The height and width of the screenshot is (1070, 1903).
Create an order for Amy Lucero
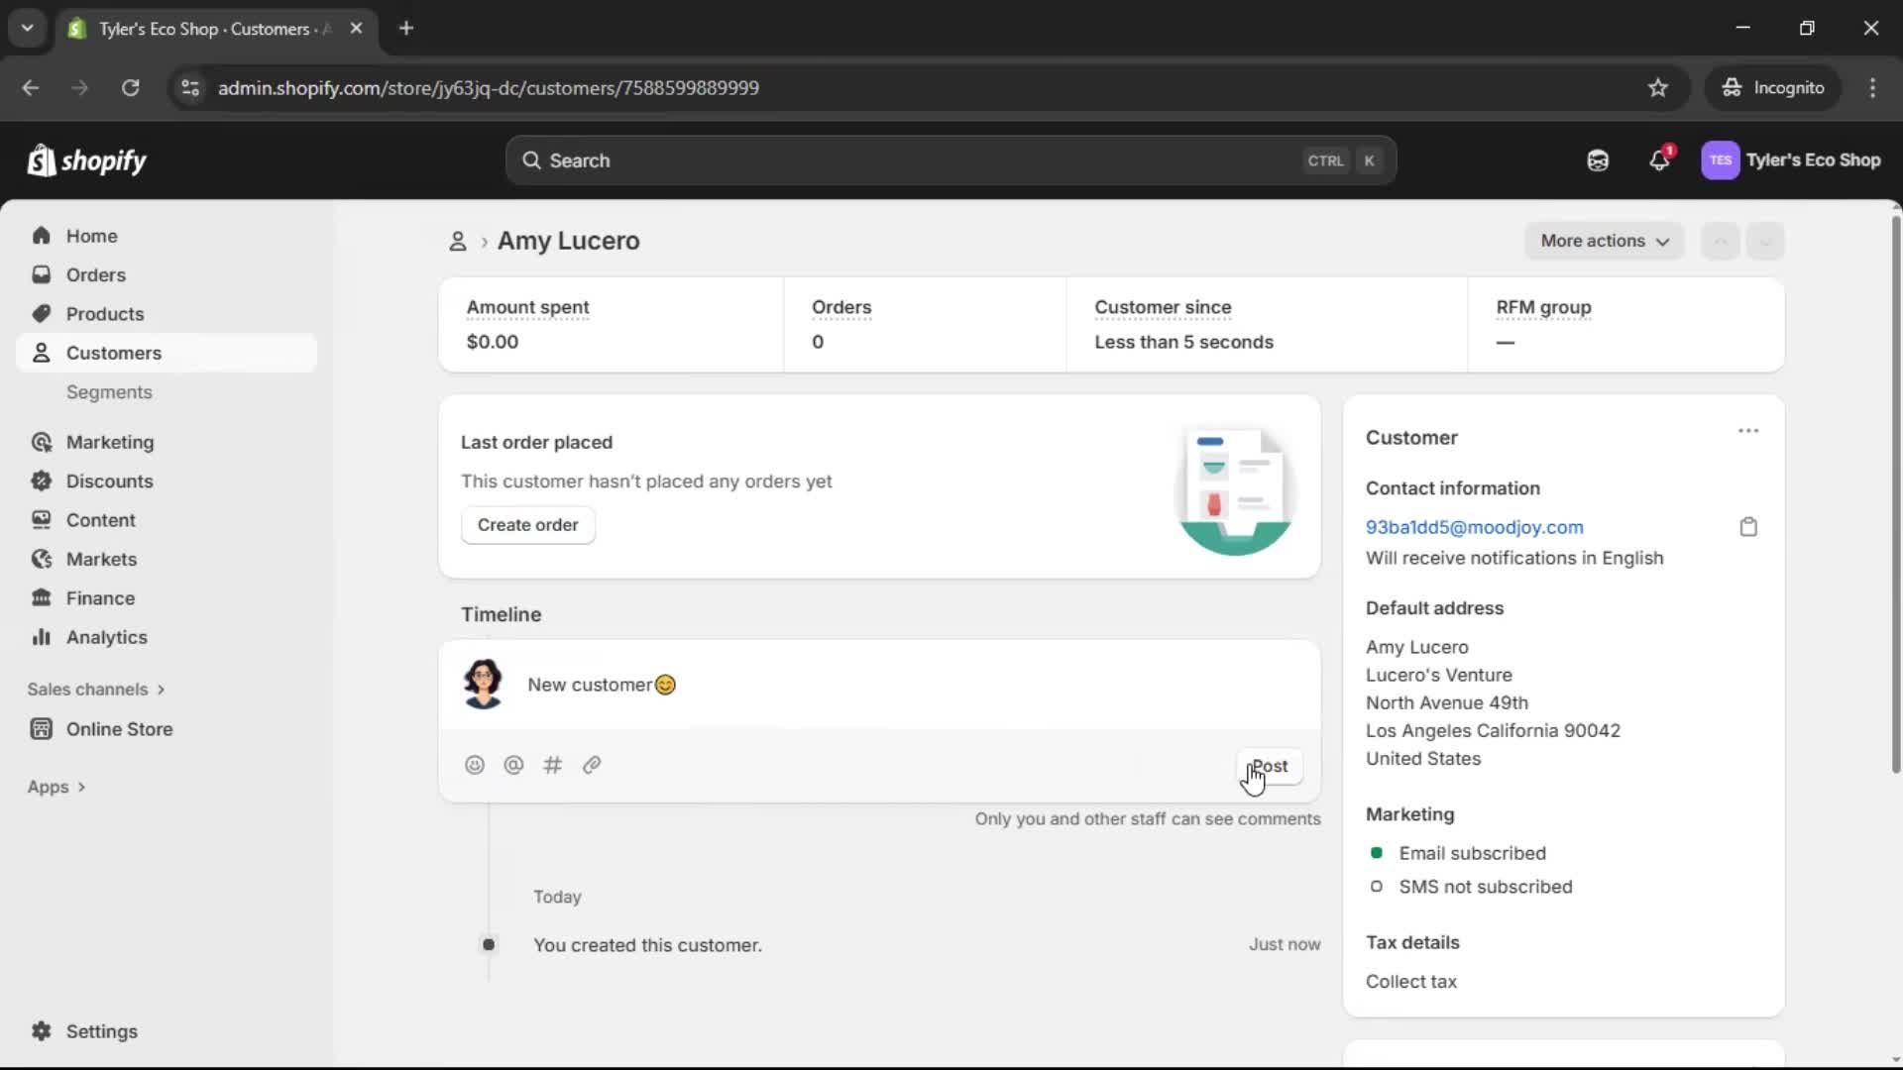coord(528,525)
